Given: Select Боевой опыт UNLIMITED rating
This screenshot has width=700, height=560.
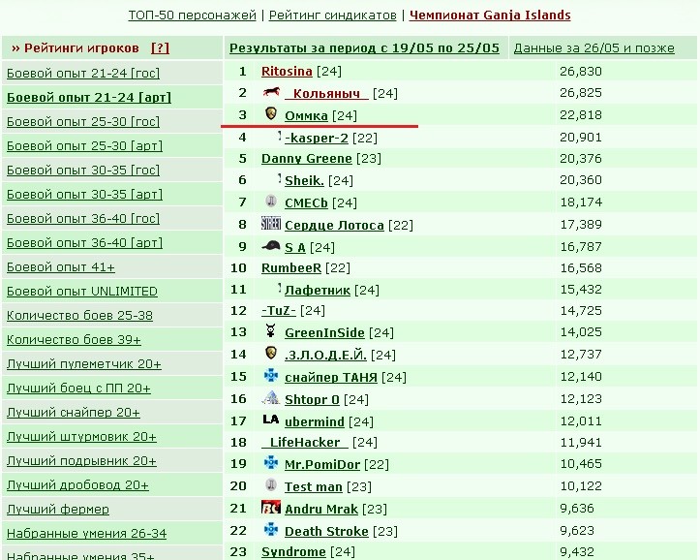Looking at the screenshot, I should tap(82, 292).
